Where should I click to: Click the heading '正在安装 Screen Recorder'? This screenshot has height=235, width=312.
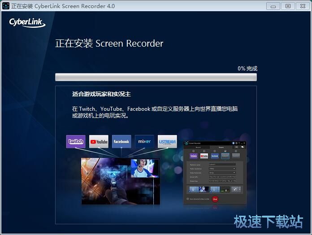pos(109,44)
